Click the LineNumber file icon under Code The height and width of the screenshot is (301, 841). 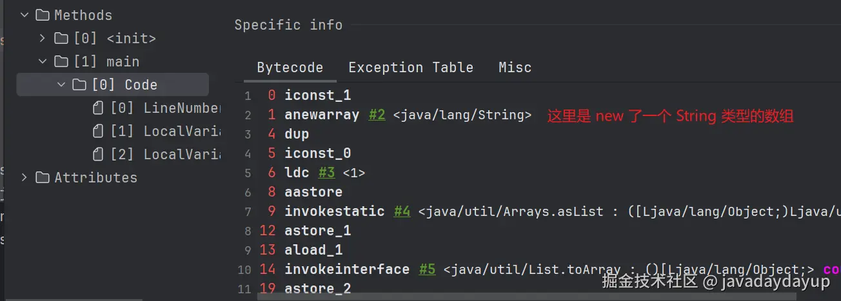pyautogui.click(x=99, y=108)
